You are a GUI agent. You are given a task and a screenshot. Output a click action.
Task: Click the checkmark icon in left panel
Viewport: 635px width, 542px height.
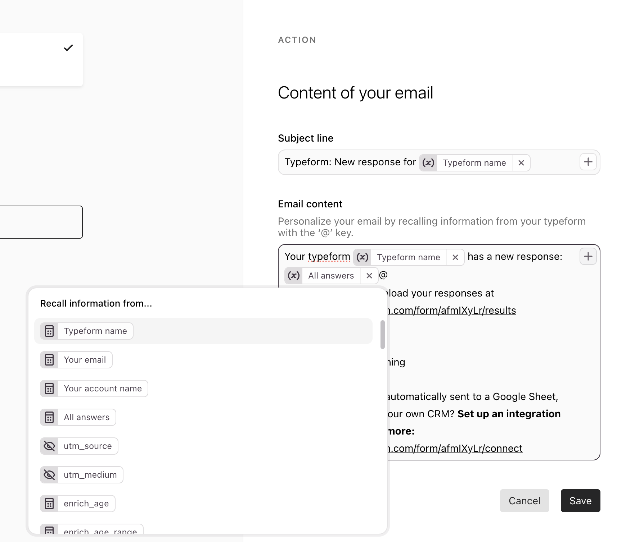point(68,48)
